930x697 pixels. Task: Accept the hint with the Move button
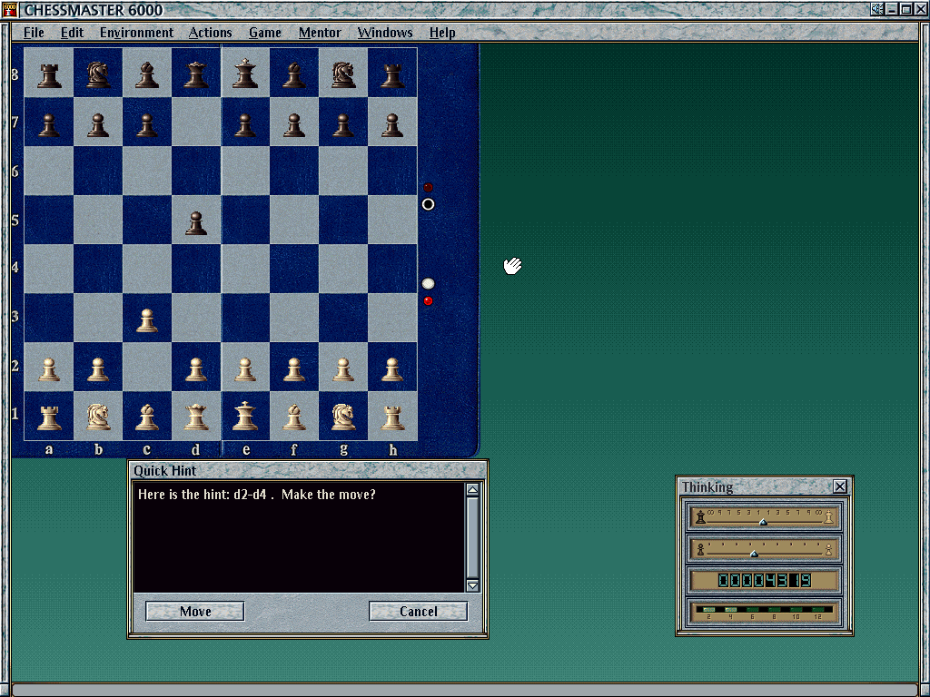pos(195,611)
